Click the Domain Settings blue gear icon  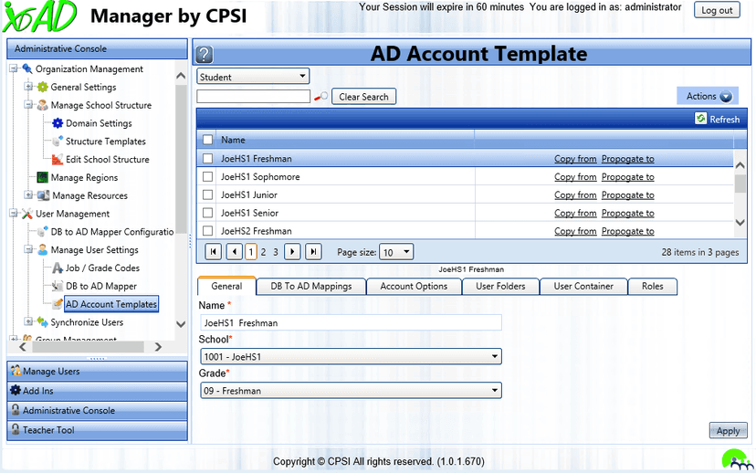pyautogui.click(x=58, y=123)
